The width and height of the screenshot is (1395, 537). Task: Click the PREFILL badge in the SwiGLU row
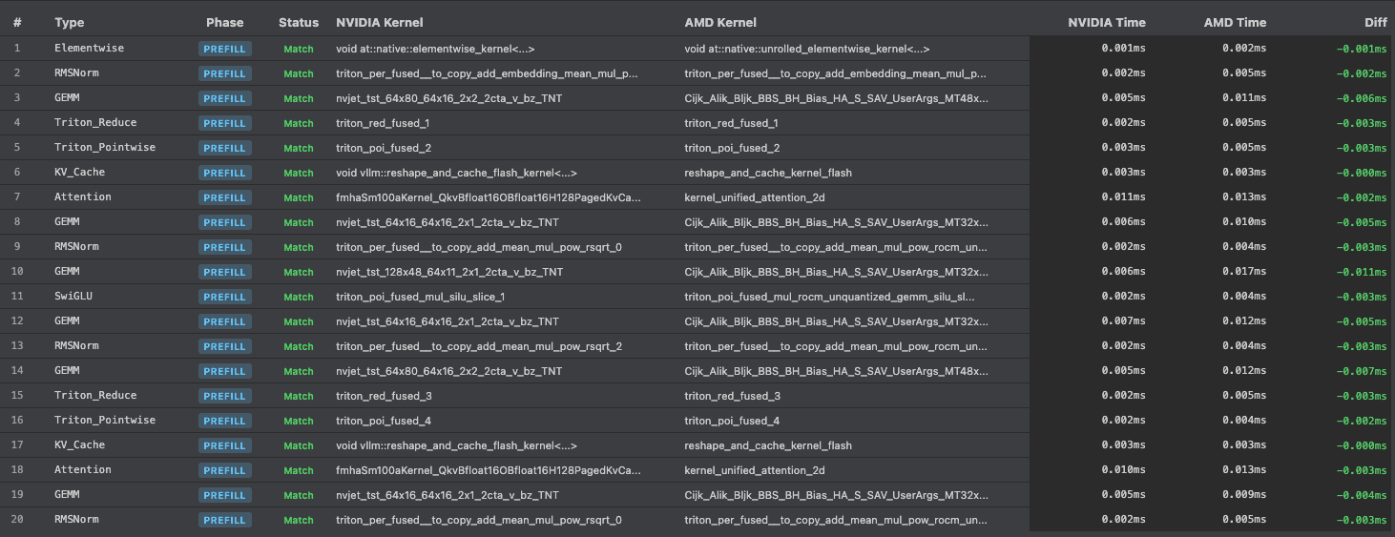click(x=225, y=297)
